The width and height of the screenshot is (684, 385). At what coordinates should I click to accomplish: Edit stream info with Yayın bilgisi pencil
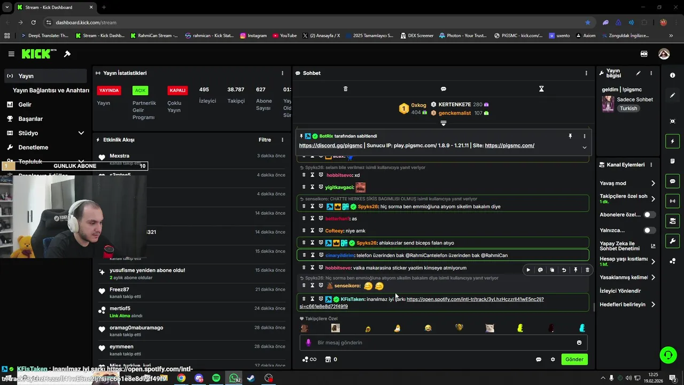638,73
